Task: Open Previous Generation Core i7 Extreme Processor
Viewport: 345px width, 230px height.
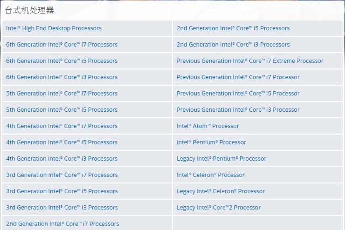Action: (250, 61)
